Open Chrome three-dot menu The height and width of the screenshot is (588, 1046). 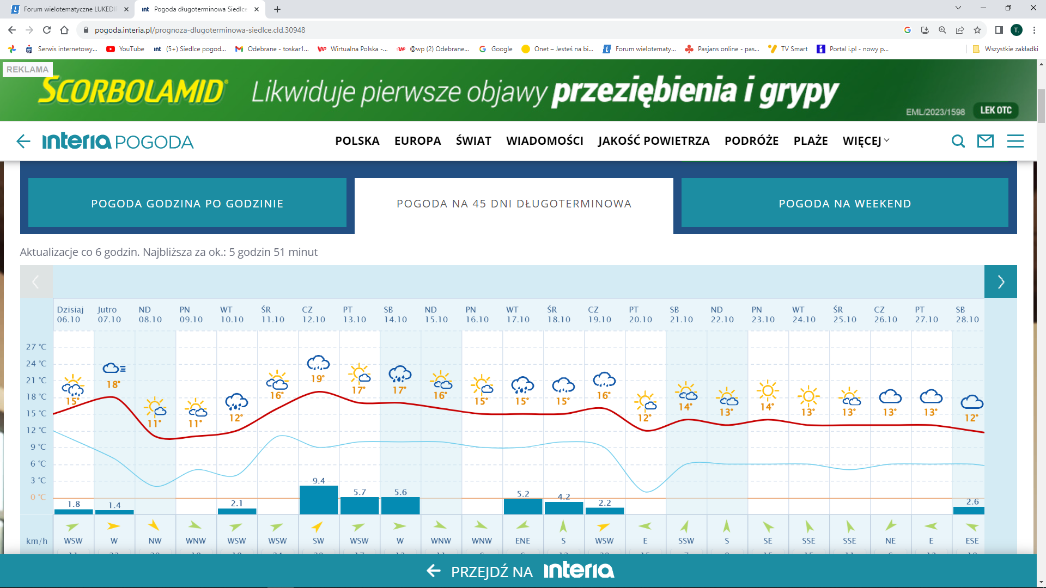pos(1034,30)
